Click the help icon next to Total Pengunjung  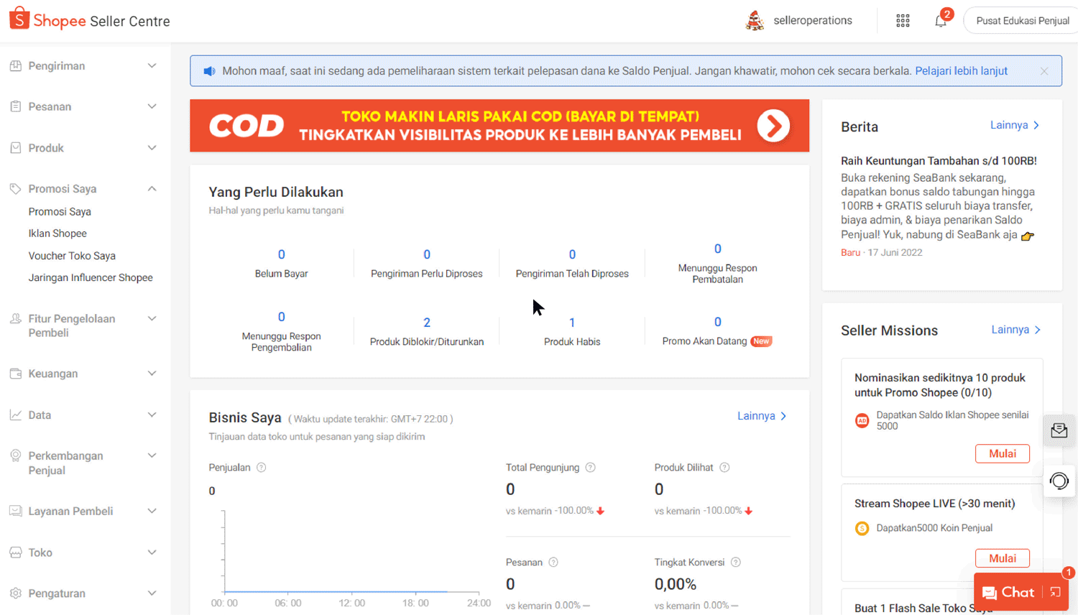(590, 468)
